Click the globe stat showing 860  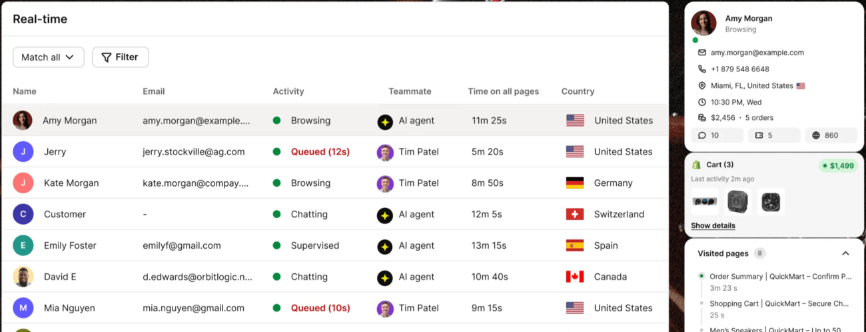pos(831,135)
